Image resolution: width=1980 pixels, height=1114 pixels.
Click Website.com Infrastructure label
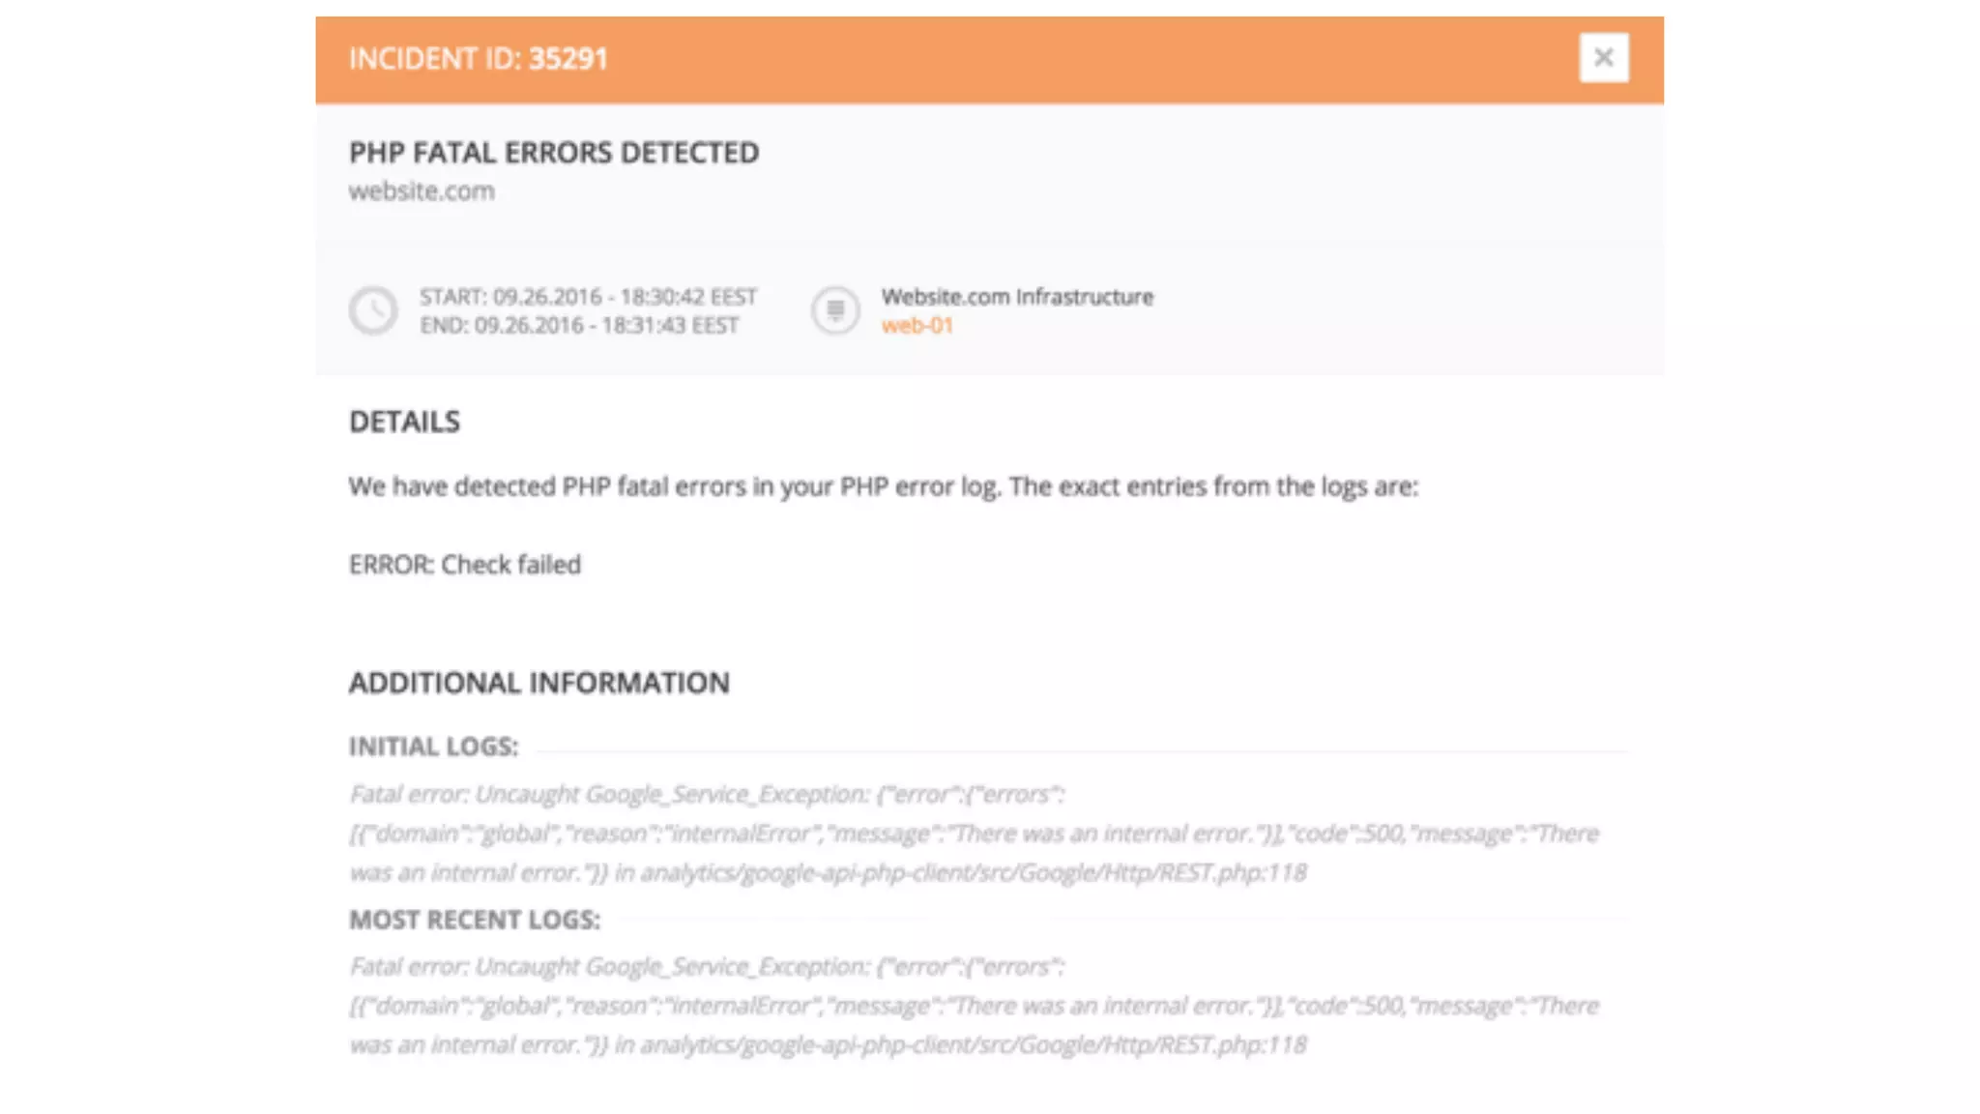coord(1017,297)
